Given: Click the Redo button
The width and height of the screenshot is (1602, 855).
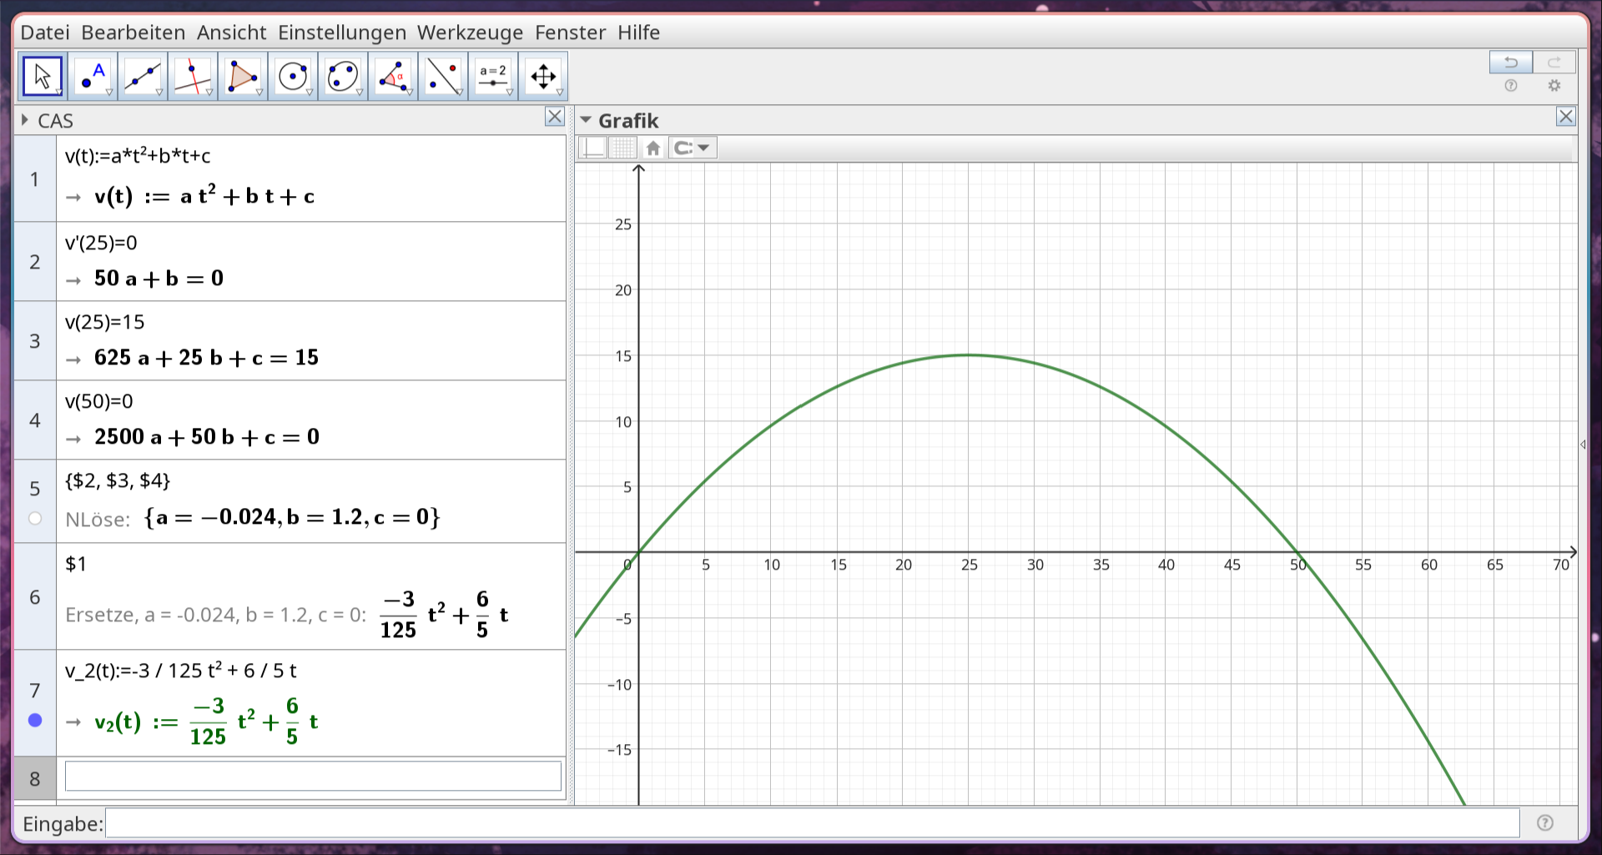Looking at the screenshot, I should [x=1554, y=63].
